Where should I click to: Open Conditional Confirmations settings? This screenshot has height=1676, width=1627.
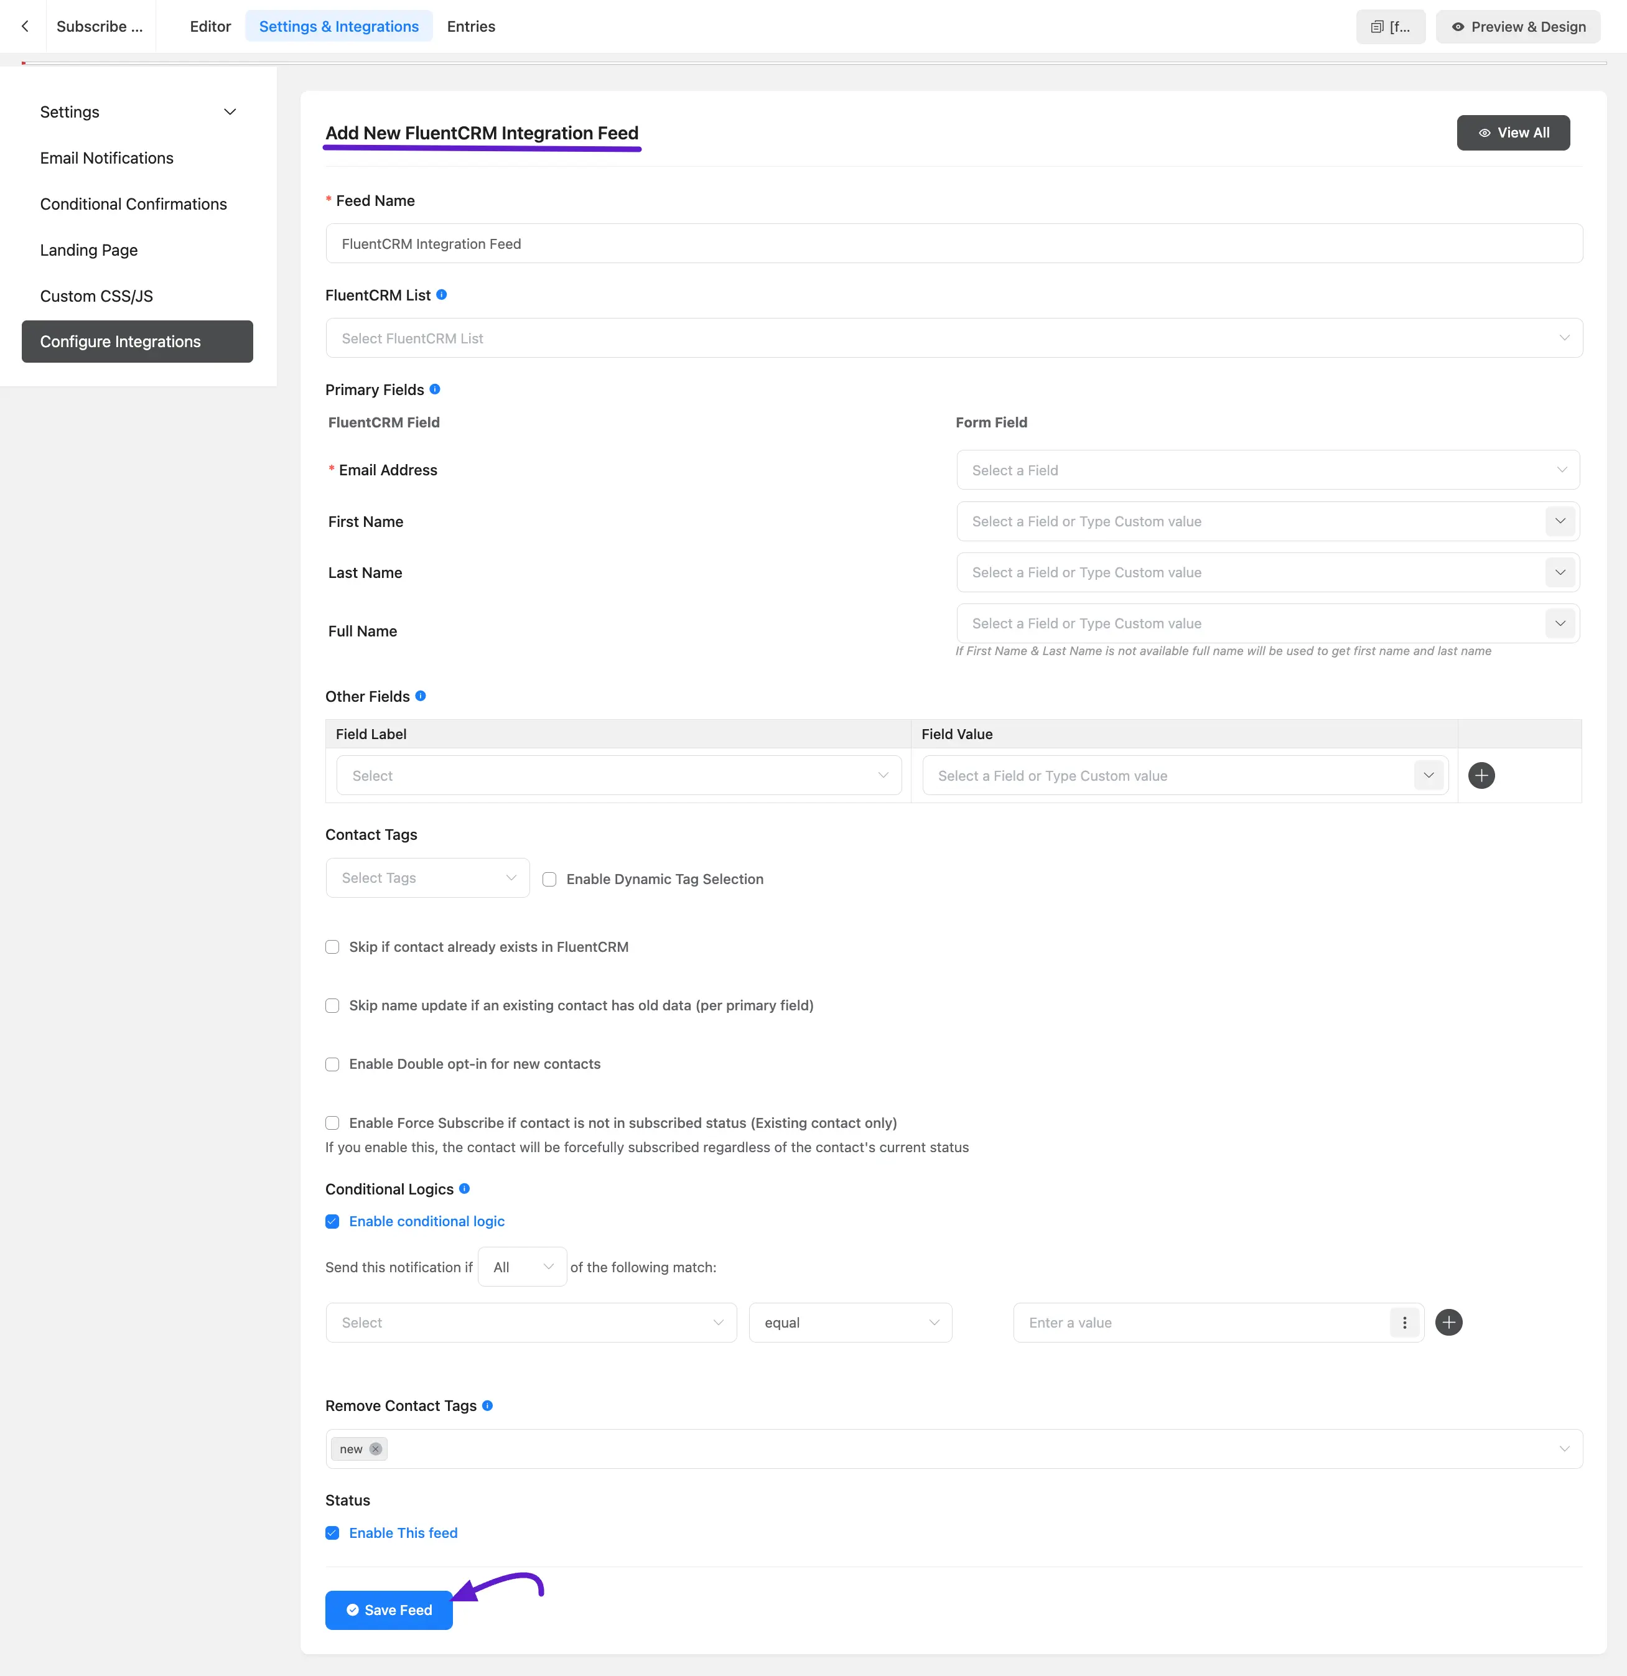click(133, 205)
